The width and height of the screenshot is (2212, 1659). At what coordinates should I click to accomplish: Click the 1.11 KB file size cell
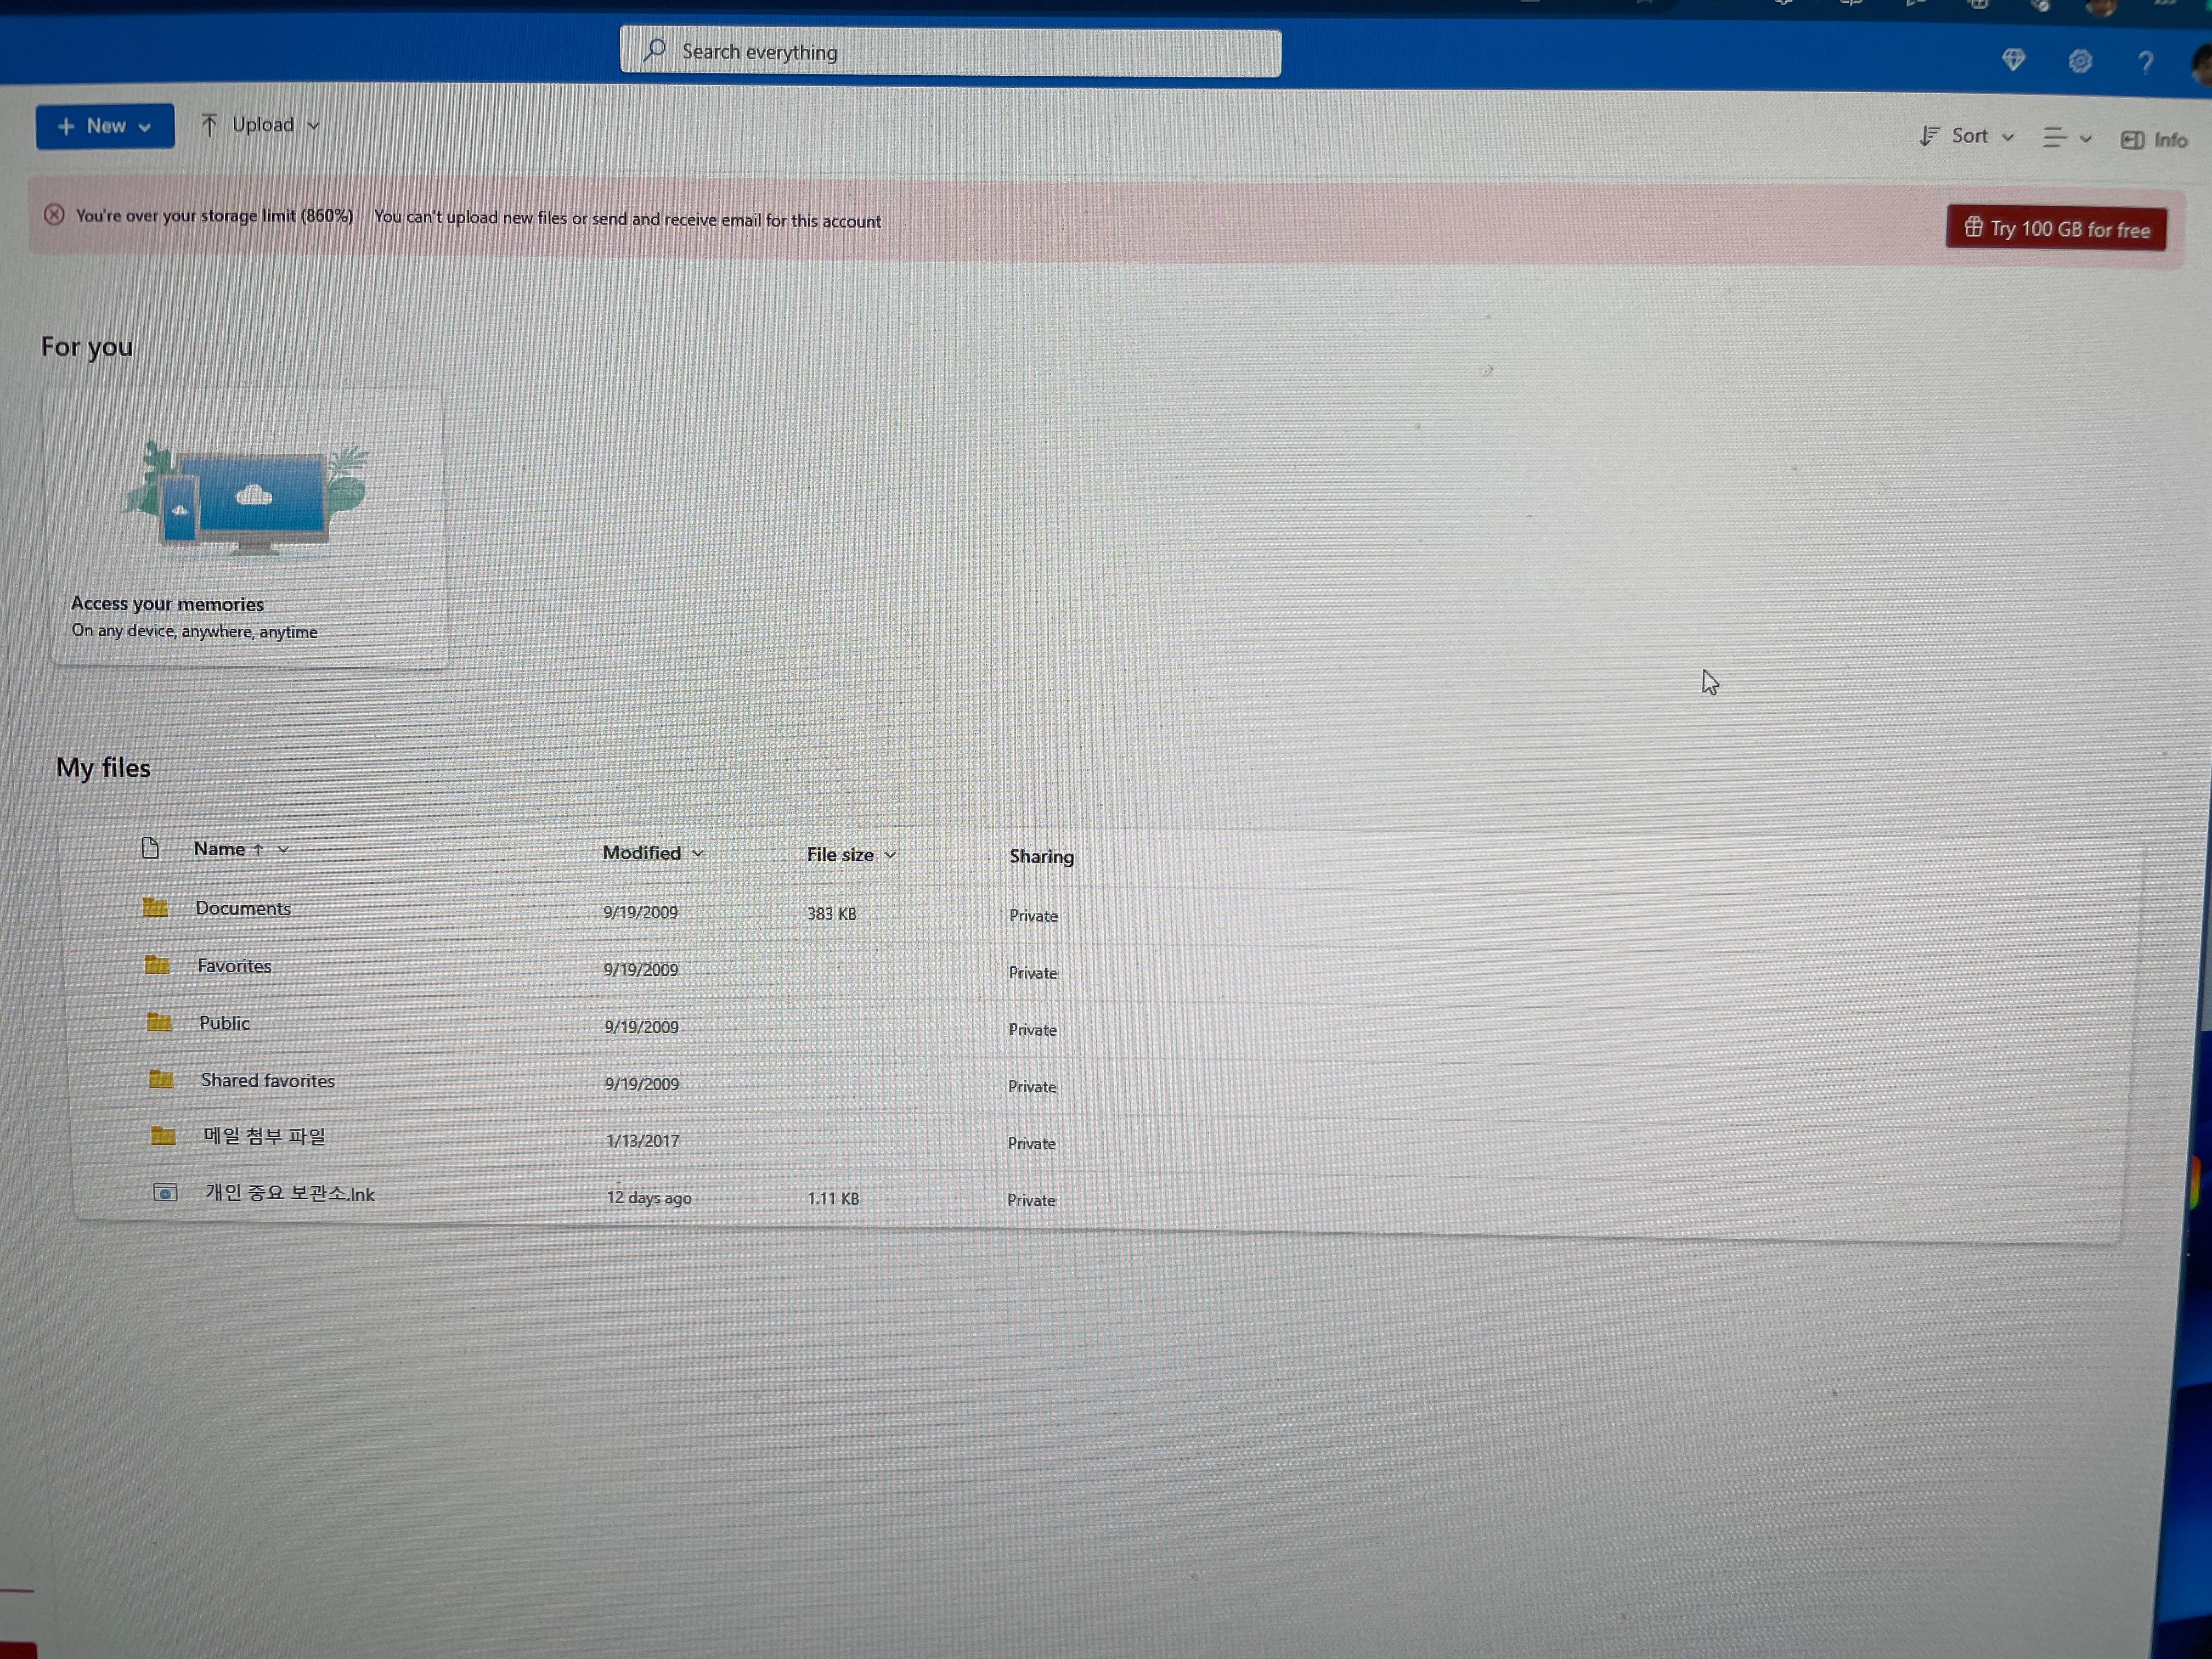click(x=833, y=1199)
